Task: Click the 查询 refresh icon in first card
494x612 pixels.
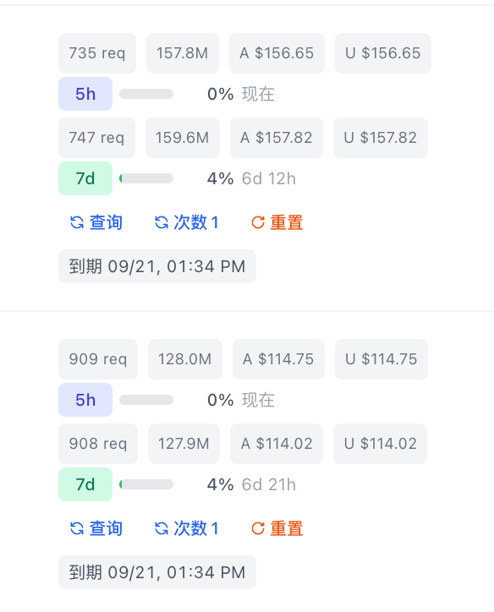Action: (77, 222)
